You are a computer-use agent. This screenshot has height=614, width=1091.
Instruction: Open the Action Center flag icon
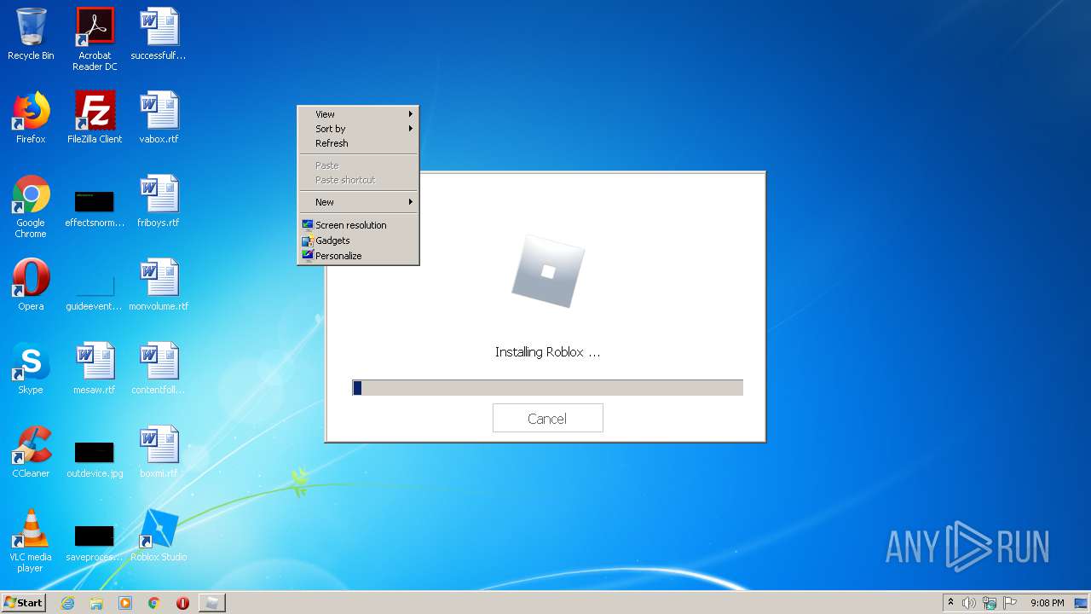(1010, 603)
